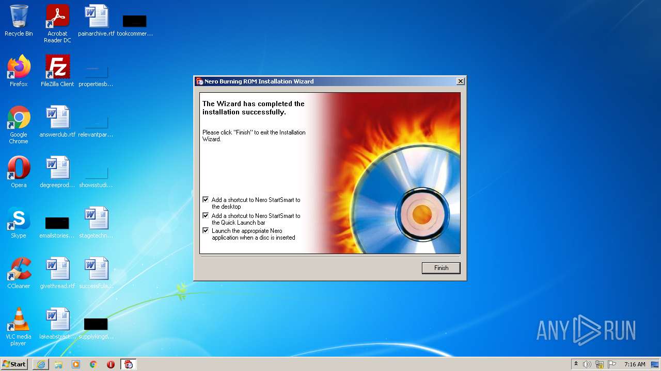Select Google Chrome desktop shortcut
The width and height of the screenshot is (661, 371).
click(19, 125)
